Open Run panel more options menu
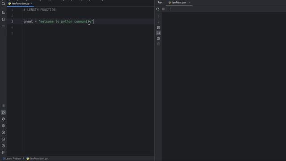286x161 pixels. click(x=170, y=9)
